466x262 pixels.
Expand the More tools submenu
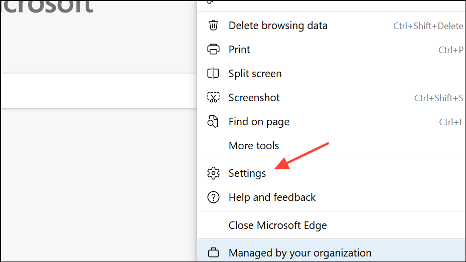click(x=253, y=146)
